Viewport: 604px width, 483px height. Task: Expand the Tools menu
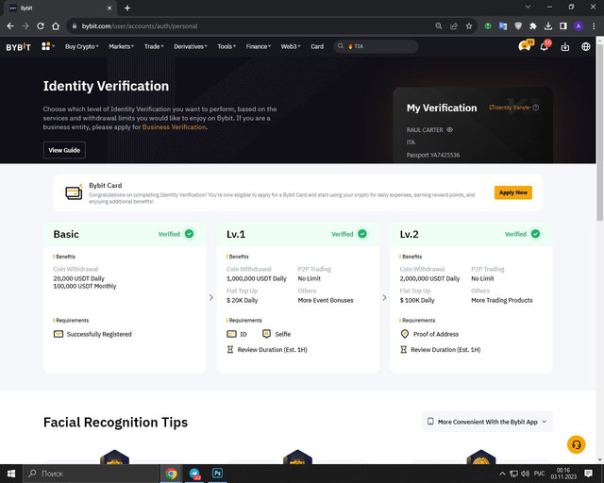click(226, 46)
